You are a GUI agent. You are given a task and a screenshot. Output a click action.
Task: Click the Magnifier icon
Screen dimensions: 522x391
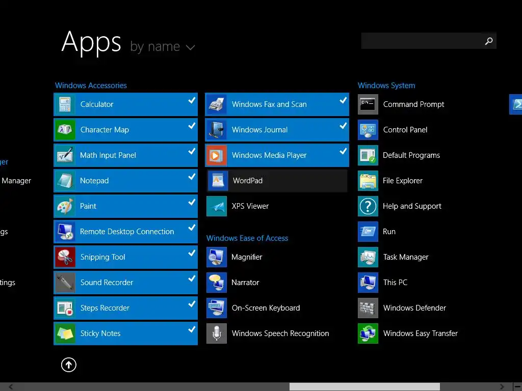216,257
